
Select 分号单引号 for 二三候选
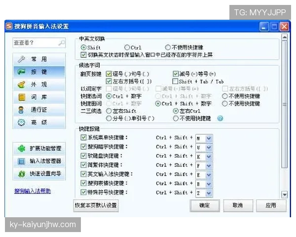[109, 118]
